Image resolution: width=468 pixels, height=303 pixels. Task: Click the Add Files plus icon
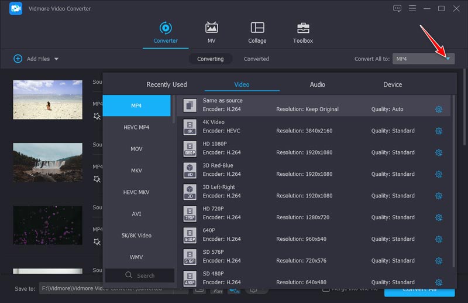[x=18, y=59]
